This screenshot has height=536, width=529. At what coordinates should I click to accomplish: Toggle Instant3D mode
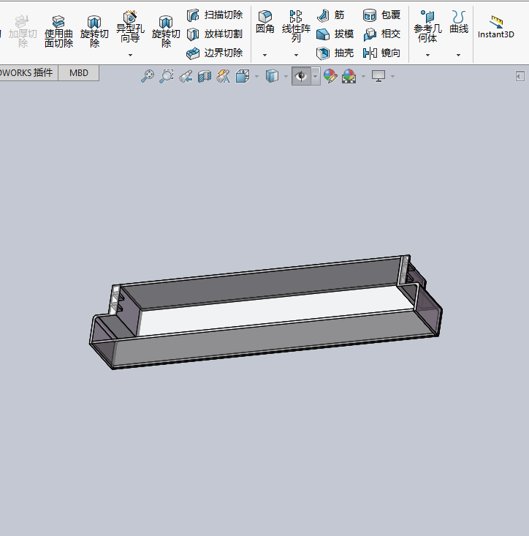tap(496, 26)
